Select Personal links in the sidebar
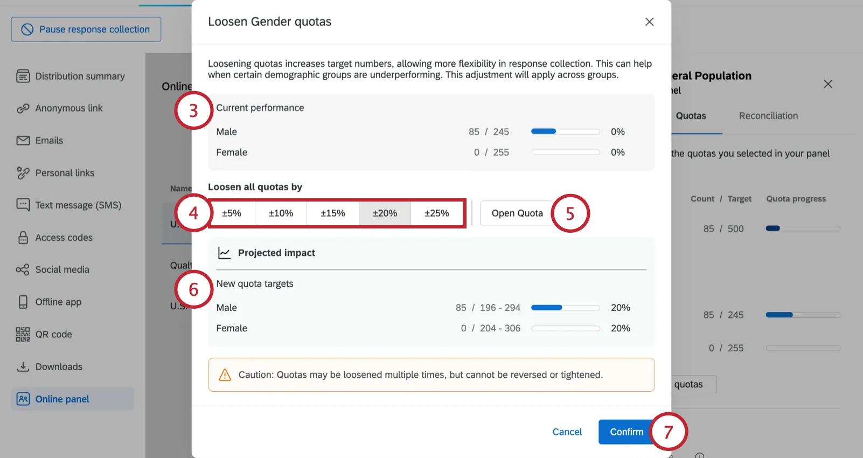This screenshot has width=863, height=458. (x=64, y=172)
